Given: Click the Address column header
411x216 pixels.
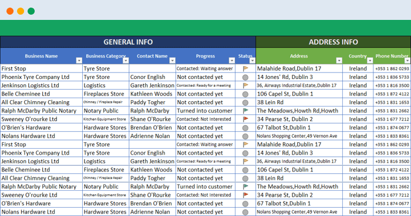Looking at the screenshot, I should tap(299, 56).
